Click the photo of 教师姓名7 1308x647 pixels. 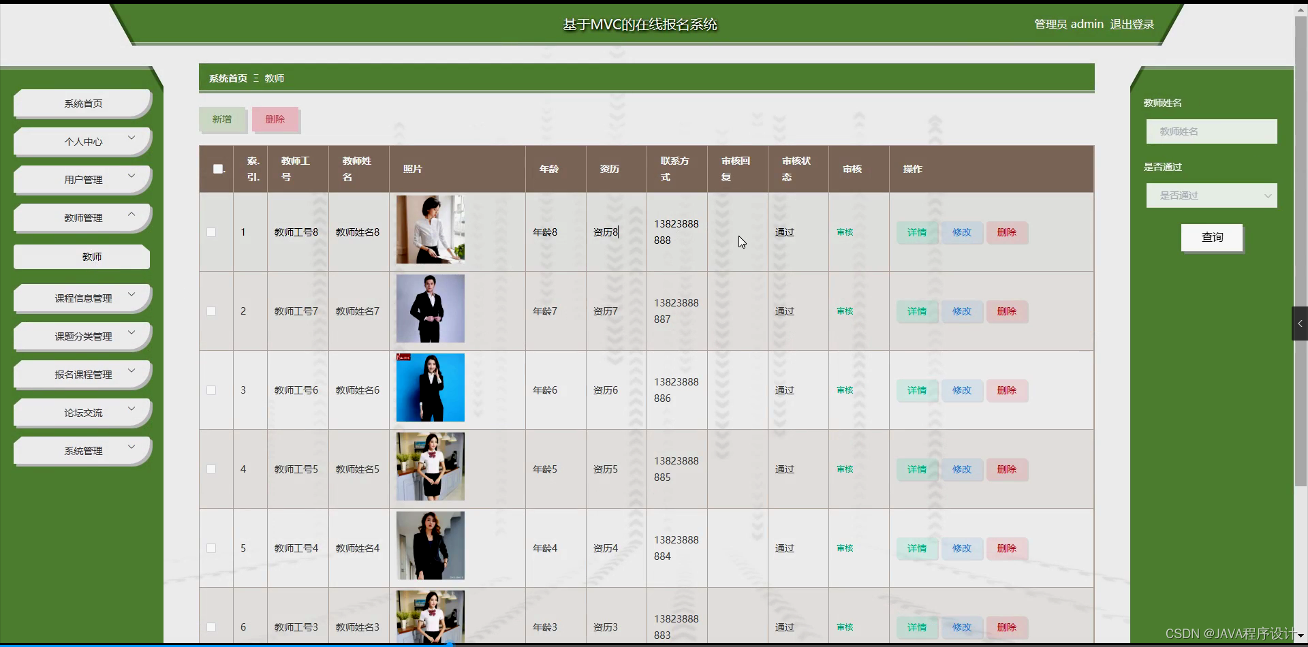[x=431, y=309]
